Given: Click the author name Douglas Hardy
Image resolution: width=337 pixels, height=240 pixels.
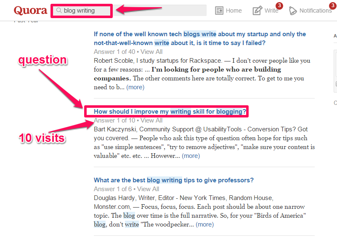Looking at the screenshot, I should click(114, 198).
